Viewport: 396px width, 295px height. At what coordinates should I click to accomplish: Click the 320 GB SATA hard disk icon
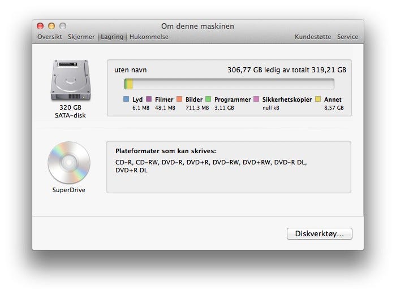71,80
